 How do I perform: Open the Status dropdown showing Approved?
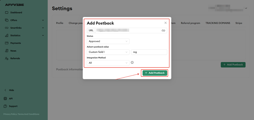point(108,41)
